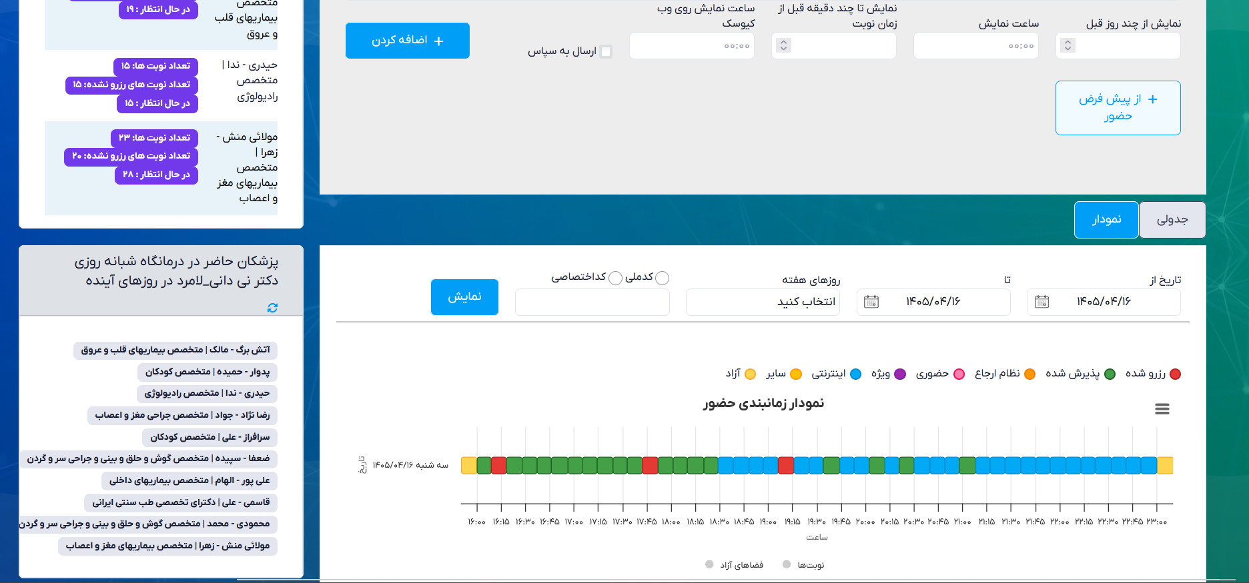The width and height of the screenshot is (1249, 583).
Task: Toggle 'فضاهای آزاد' chart series legend
Action: click(734, 565)
